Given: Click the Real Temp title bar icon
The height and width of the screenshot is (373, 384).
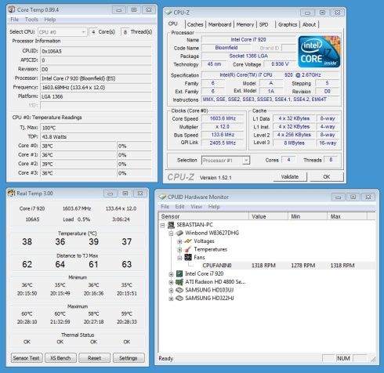Looking at the screenshot, I should 11,193.
